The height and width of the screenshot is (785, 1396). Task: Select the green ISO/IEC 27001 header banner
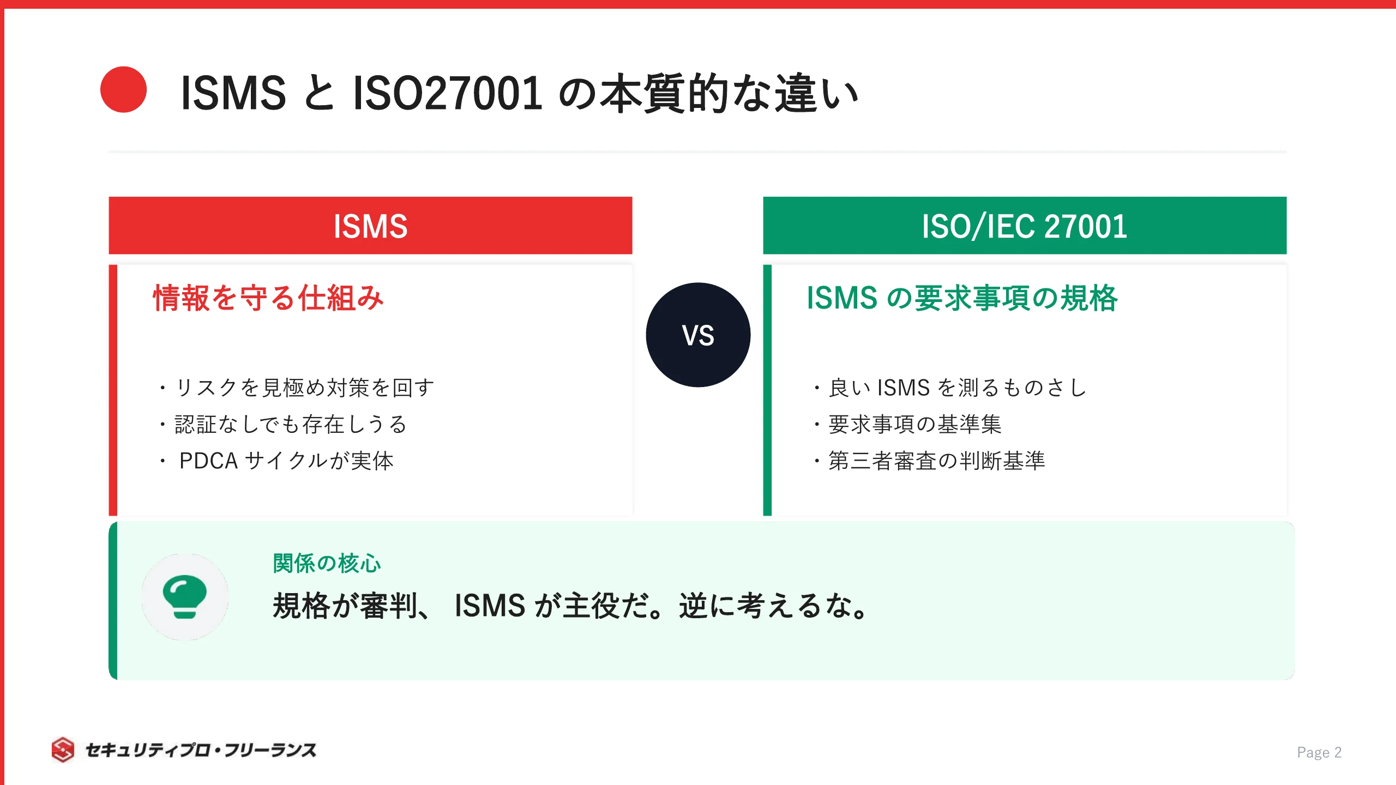click(1025, 226)
